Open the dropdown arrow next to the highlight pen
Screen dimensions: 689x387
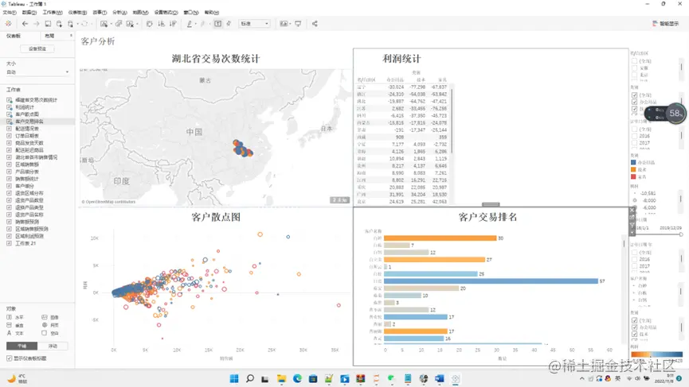(195, 24)
